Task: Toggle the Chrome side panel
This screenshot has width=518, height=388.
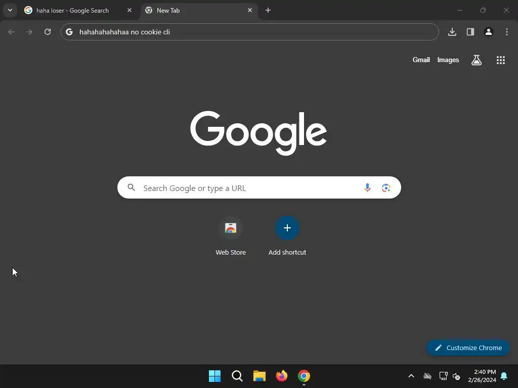Action: click(470, 32)
